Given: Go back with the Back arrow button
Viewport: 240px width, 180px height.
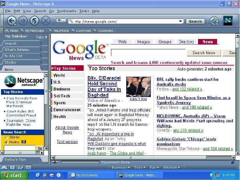Looking at the screenshot, I should click(12, 21).
